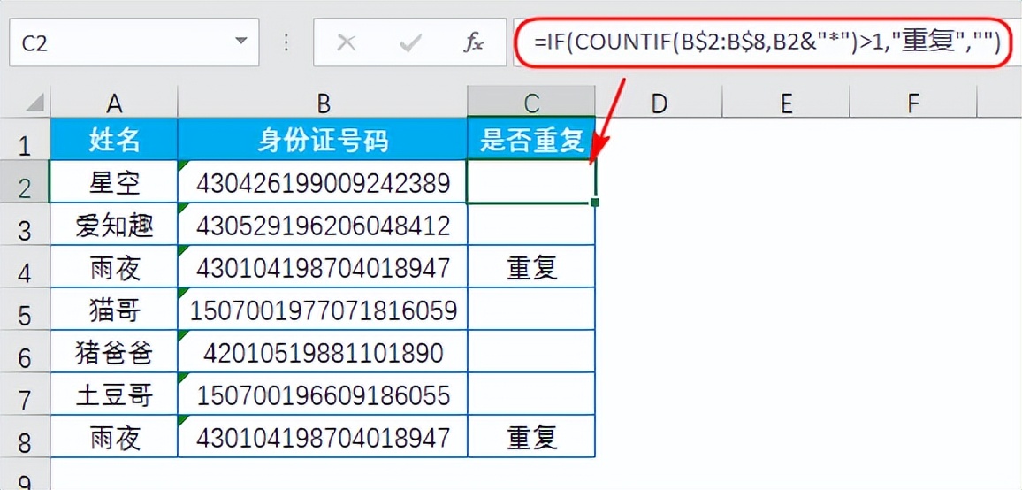The image size is (1022, 490).
Task: Select ID 430104198704018947 in row 8
Action: pyautogui.click(x=323, y=436)
